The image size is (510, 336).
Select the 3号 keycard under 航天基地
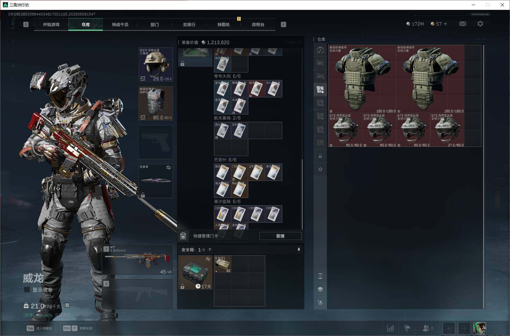239,130
